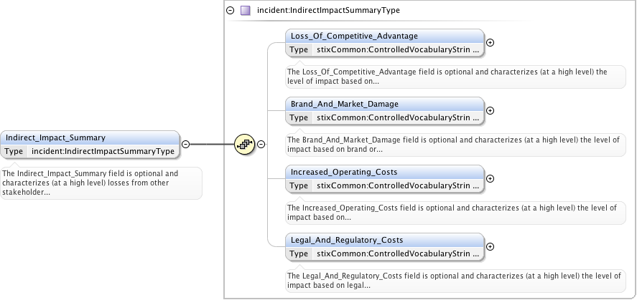The height and width of the screenshot is (300, 637).
Task: Click the incident:IndirectImpactSummaryType type value
Action: 103,151
